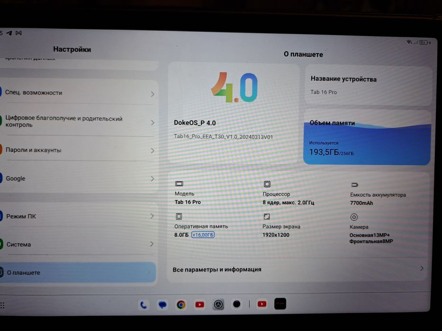Expand the Google row chevron
This screenshot has width=442, height=331.
(x=152, y=179)
